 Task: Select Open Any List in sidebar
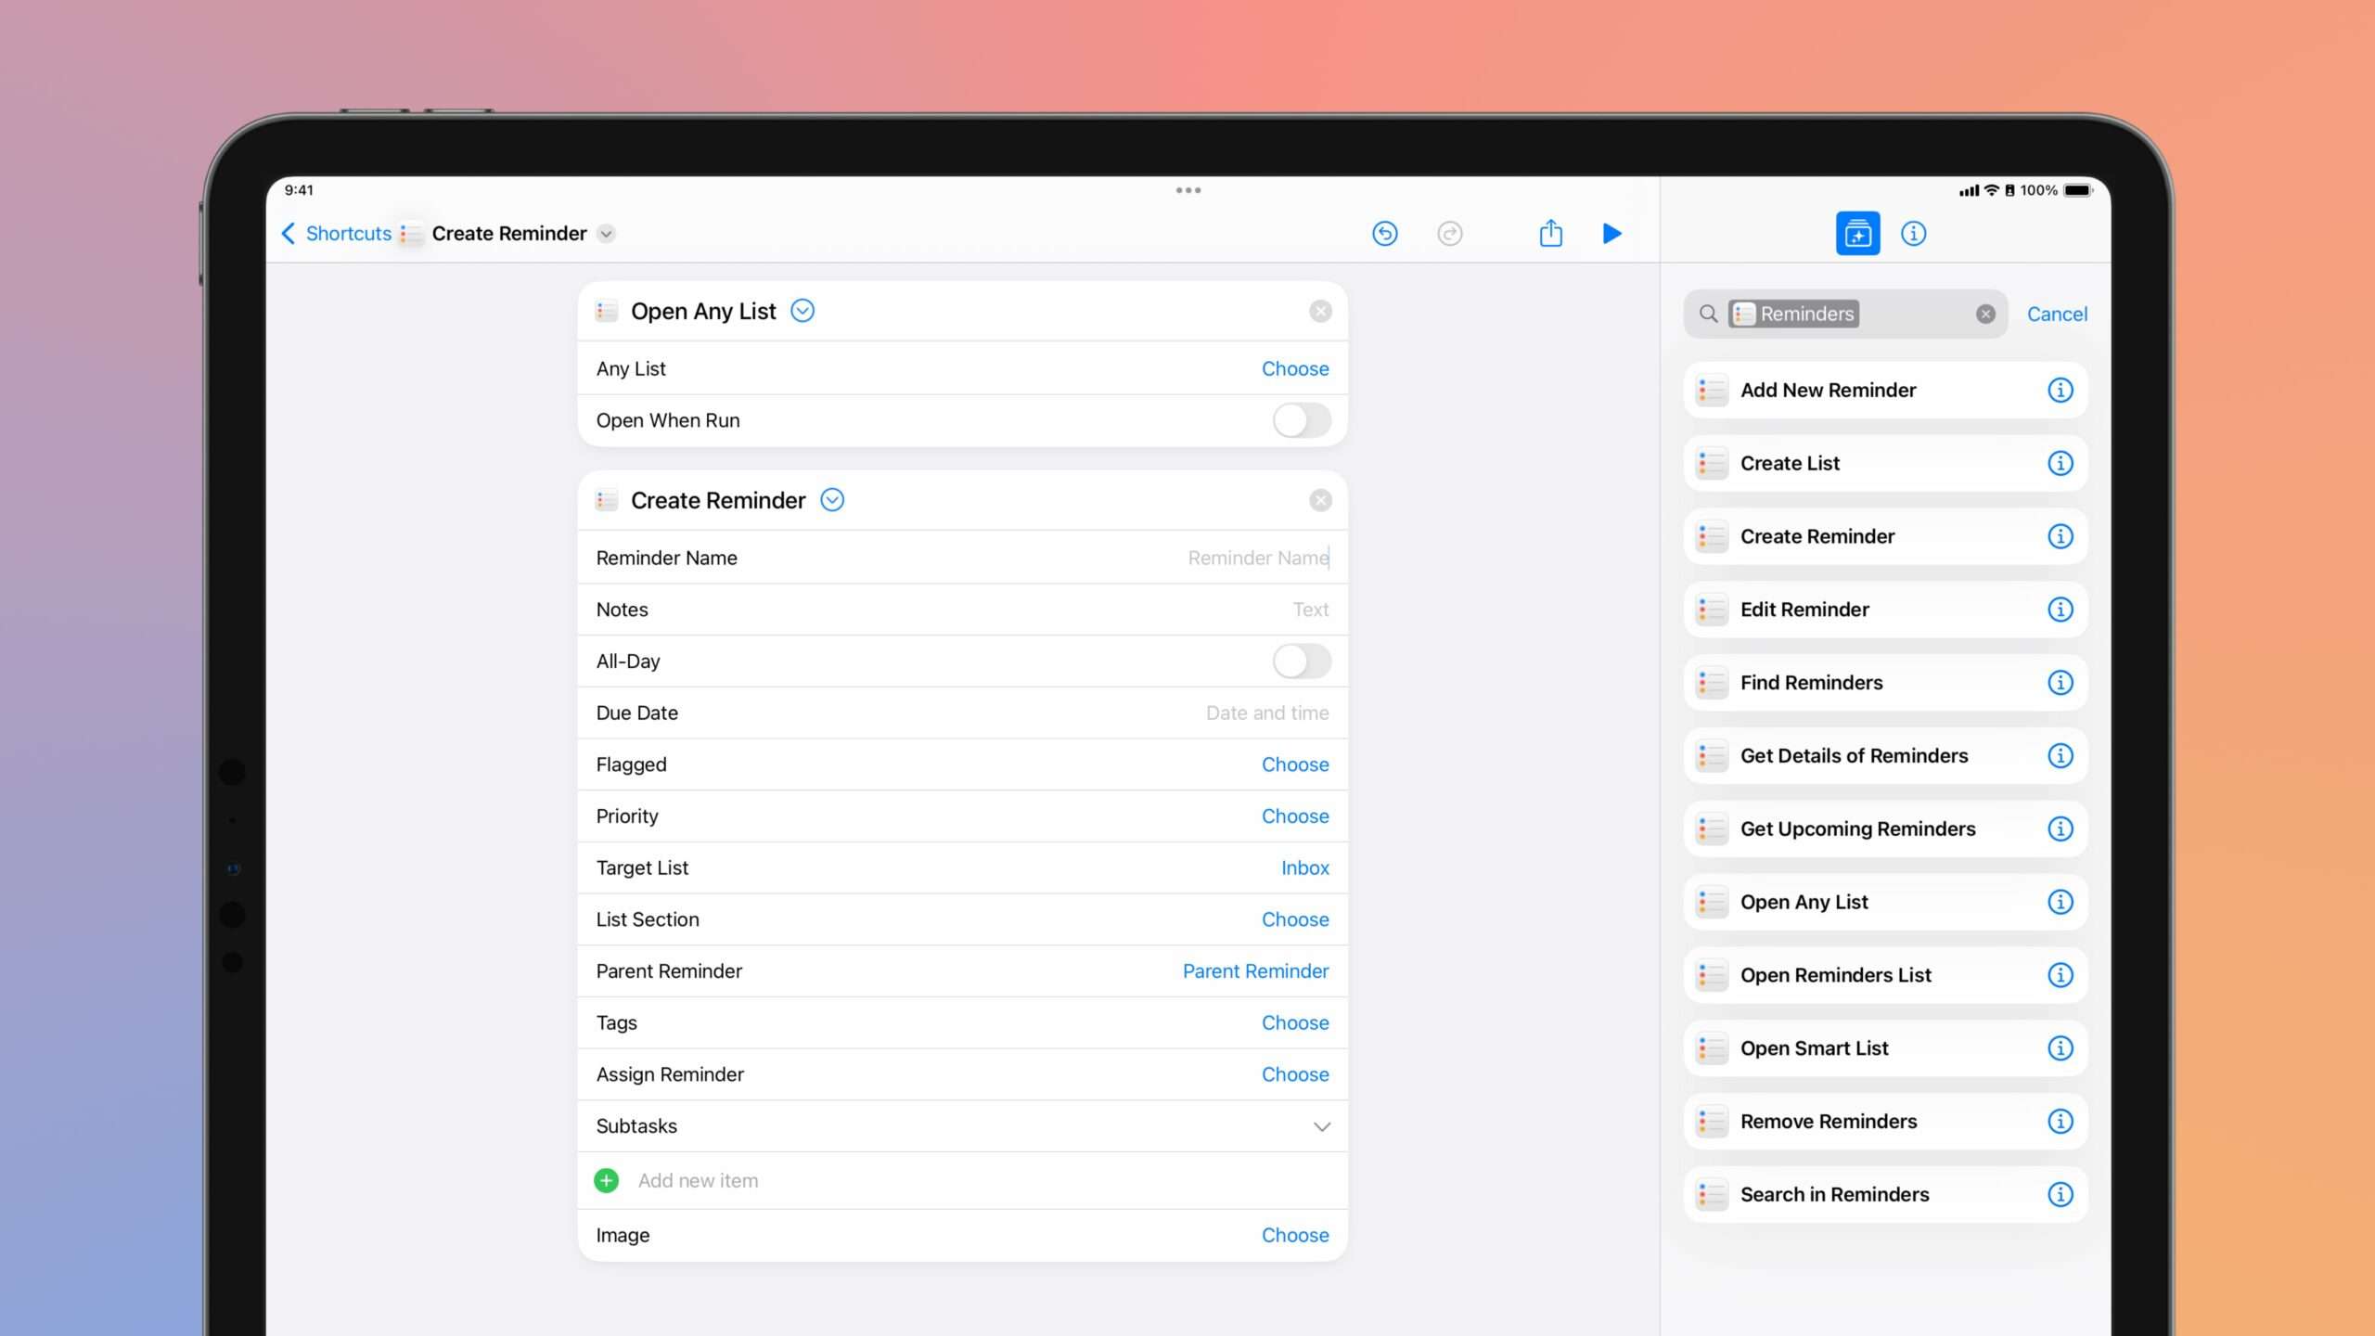[x=1885, y=902]
